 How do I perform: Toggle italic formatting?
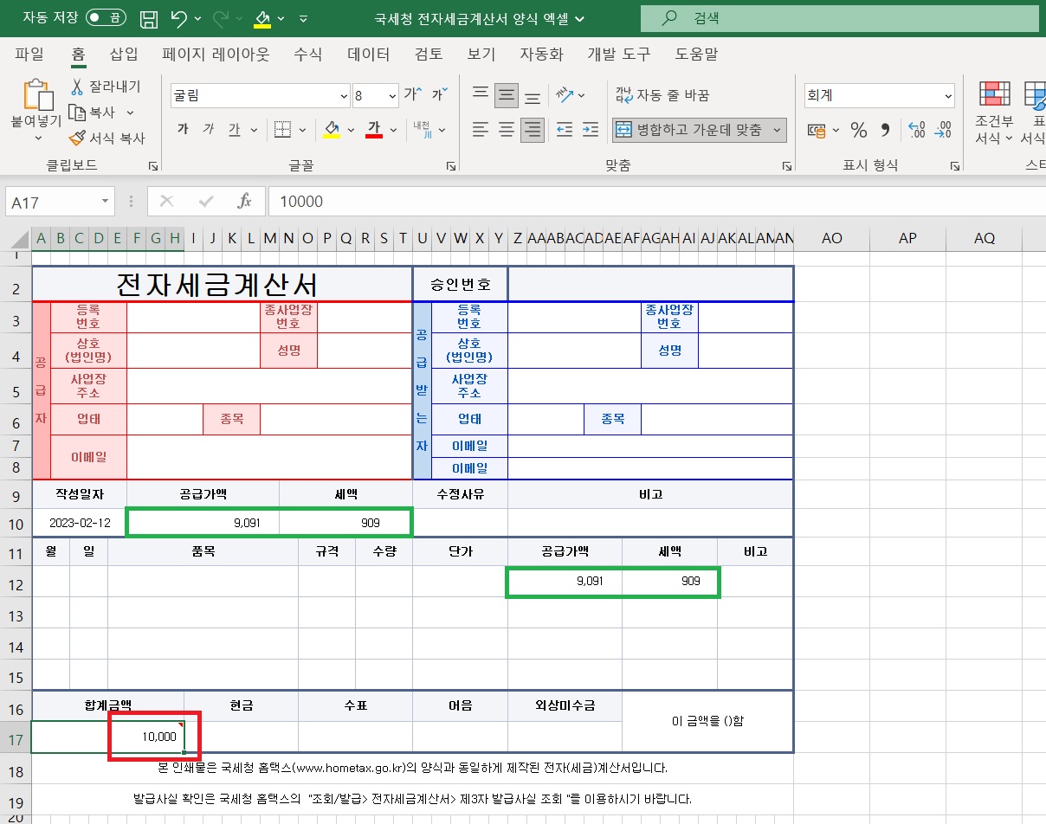[208, 129]
